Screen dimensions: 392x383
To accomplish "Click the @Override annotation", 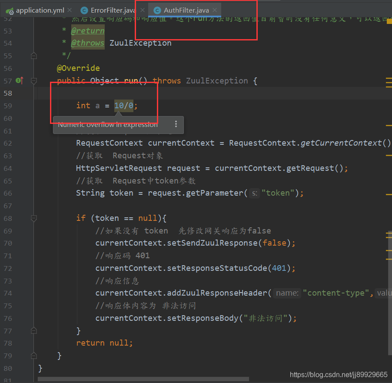I will click(x=78, y=68).
